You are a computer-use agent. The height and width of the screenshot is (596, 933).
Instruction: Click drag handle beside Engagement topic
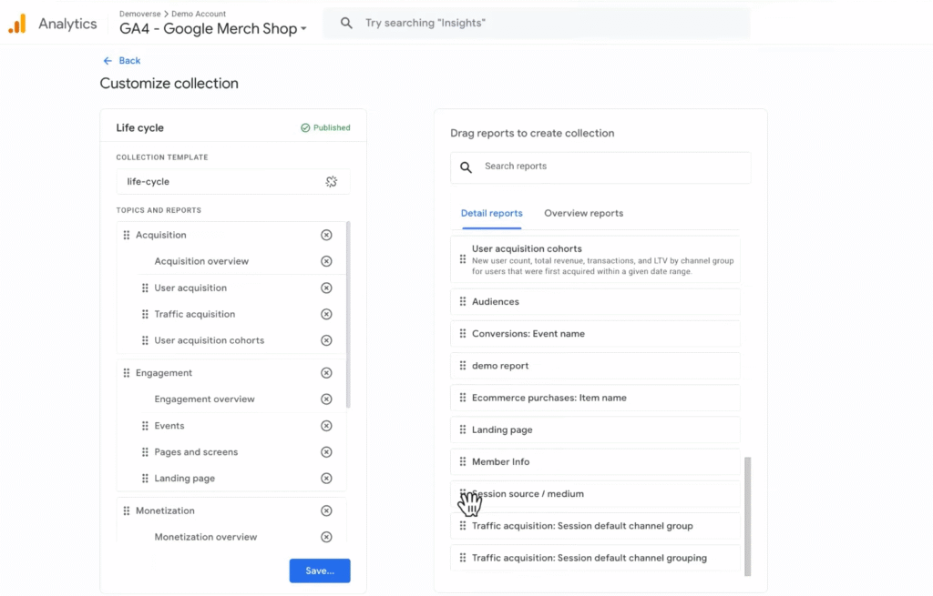point(126,373)
